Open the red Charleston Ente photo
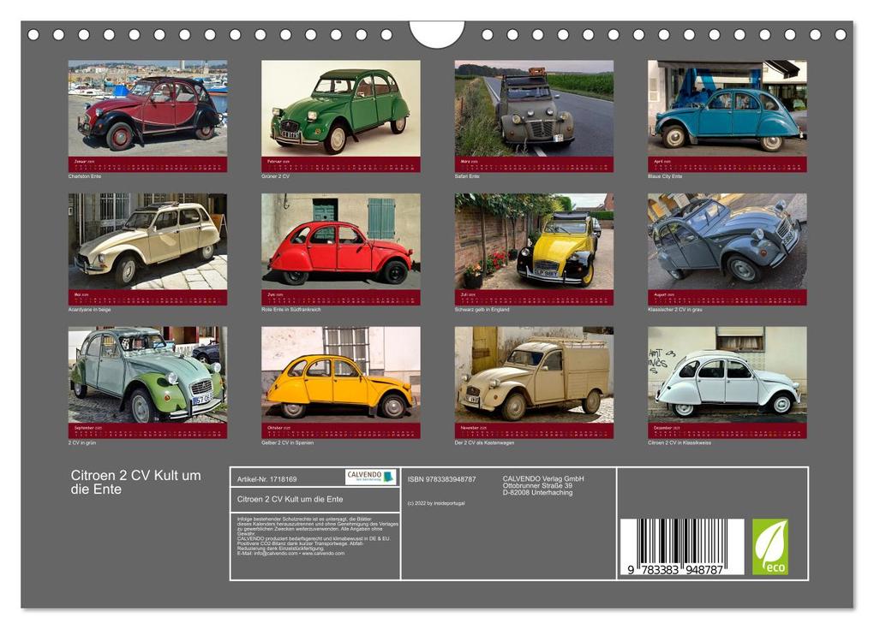Screen dimensions: 874x629 tap(147, 109)
